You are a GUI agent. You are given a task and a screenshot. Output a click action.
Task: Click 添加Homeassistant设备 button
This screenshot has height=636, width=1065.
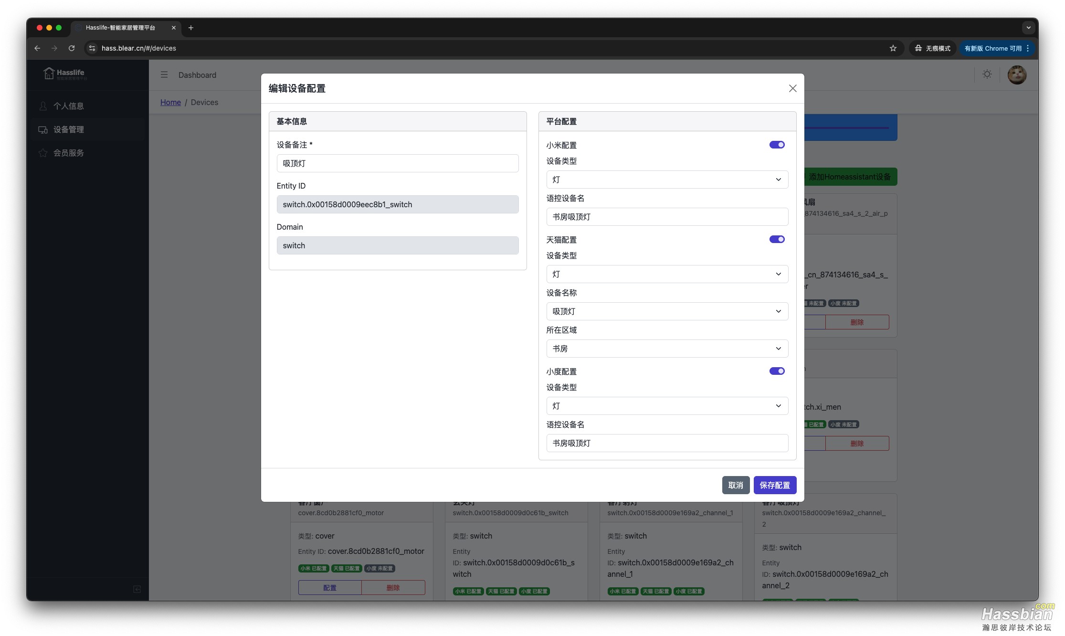pyautogui.click(x=850, y=177)
